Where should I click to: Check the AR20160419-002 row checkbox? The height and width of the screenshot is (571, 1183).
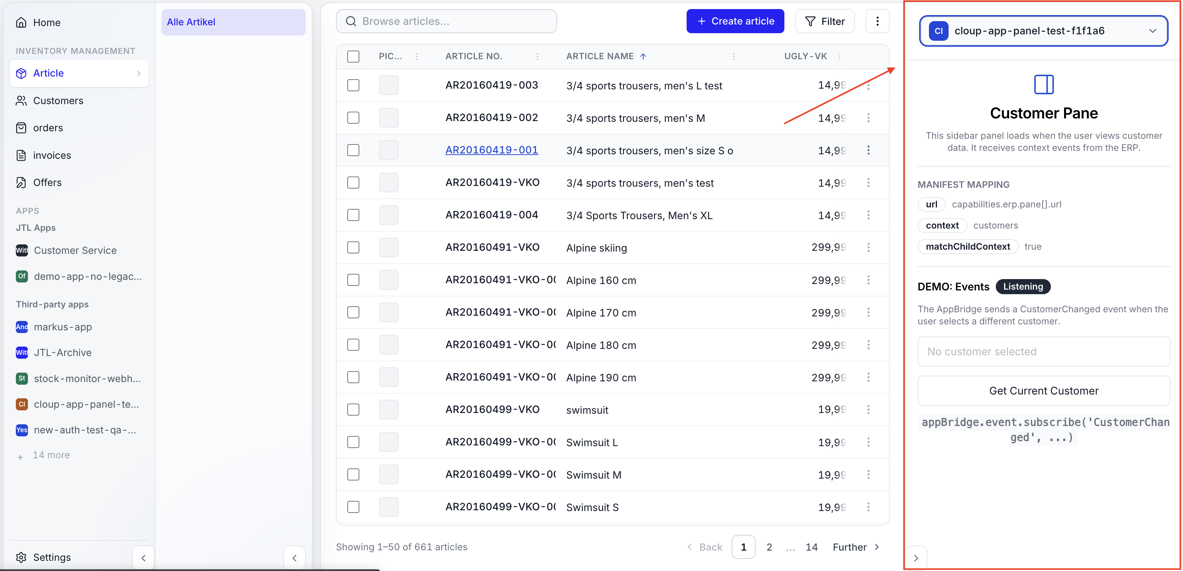click(x=353, y=118)
